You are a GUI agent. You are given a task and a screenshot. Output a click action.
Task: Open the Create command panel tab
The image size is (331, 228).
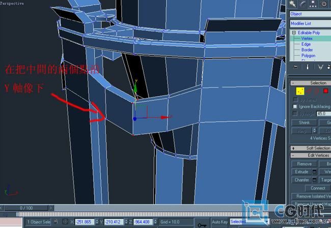tap(293, 4)
